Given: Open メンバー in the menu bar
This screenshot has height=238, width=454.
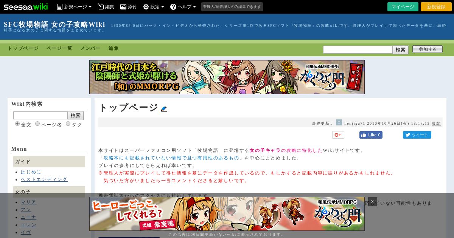Looking at the screenshot, I should click(90, 48).
